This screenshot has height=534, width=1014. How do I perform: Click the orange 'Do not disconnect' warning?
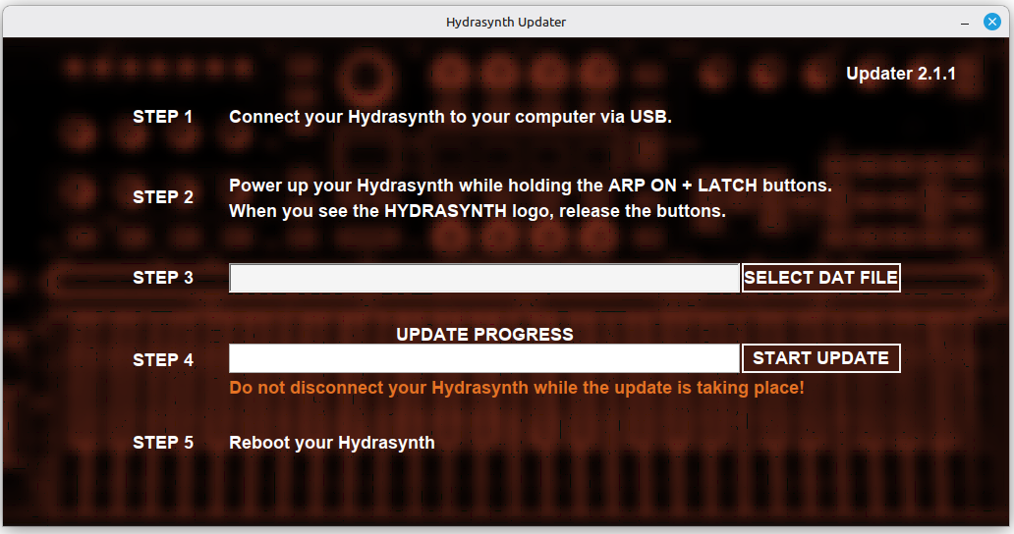coord(517,388)
